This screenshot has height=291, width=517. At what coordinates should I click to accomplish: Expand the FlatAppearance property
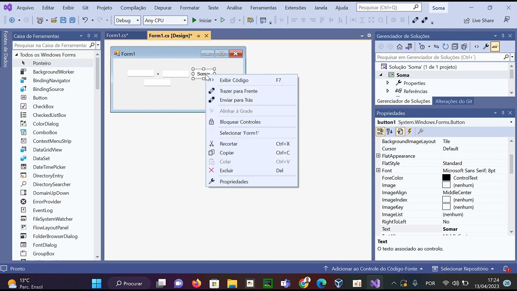pos(378,156)
